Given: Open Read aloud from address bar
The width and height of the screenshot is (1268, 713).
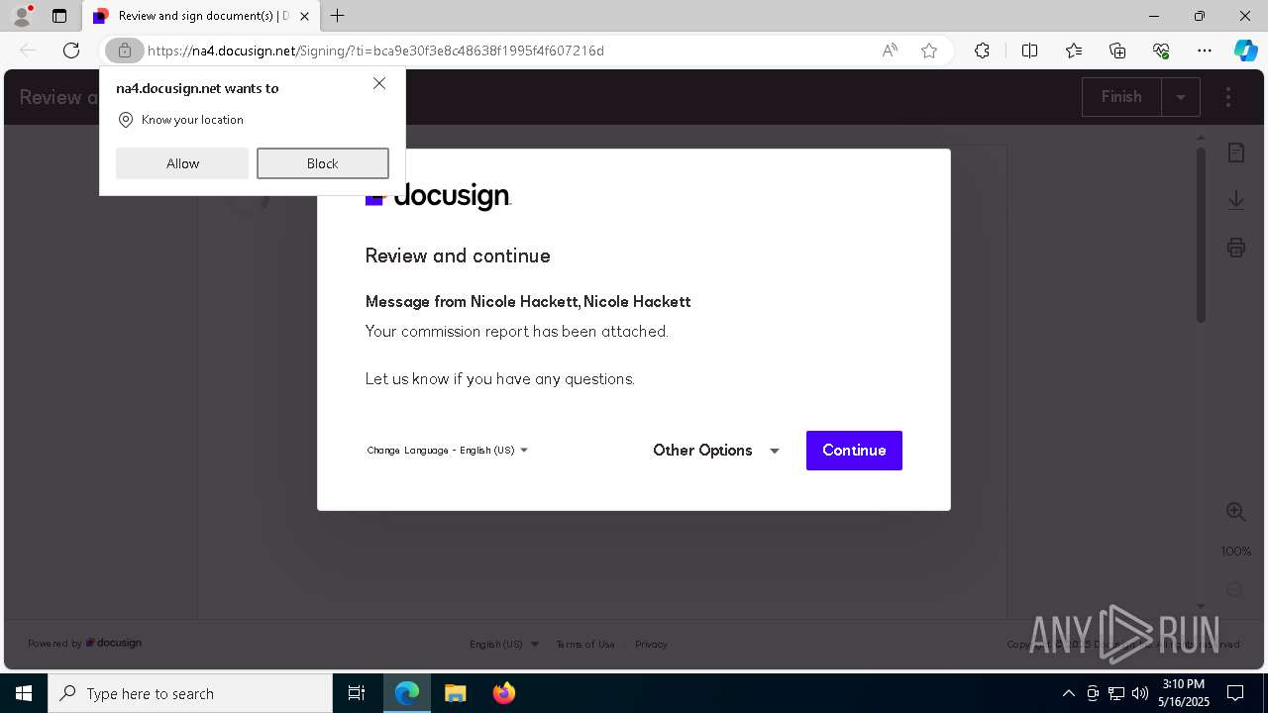Looking at the screenshot, I should tap(890, 51).
